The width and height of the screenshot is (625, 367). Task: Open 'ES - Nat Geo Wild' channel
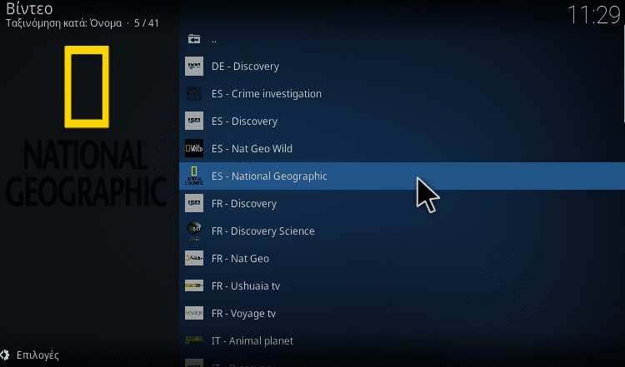[x=402, y=148]
